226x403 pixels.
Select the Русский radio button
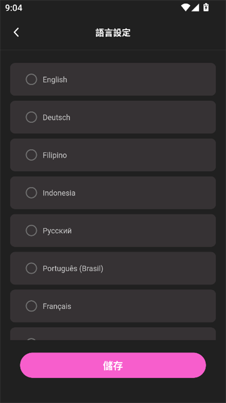tap(31, 231)
